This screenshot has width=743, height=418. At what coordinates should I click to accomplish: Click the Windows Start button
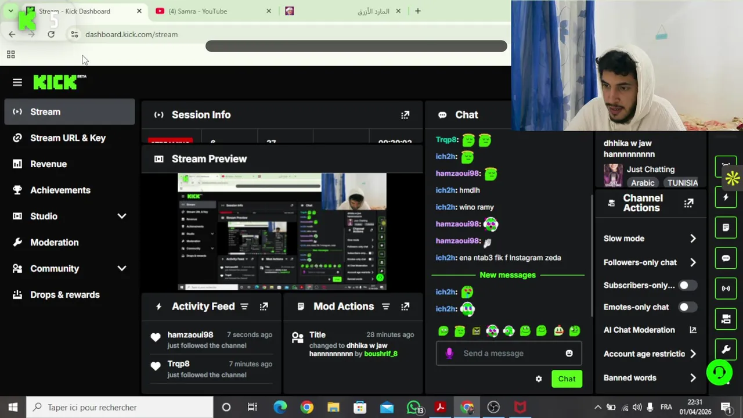click(x=13, y=408)
